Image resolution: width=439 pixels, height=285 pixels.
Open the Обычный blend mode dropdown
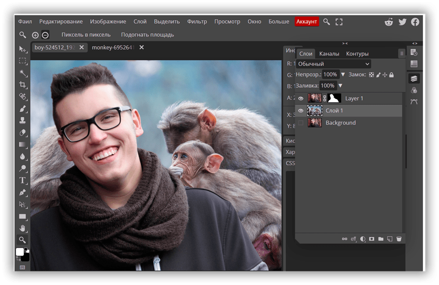tap(334, 64)
